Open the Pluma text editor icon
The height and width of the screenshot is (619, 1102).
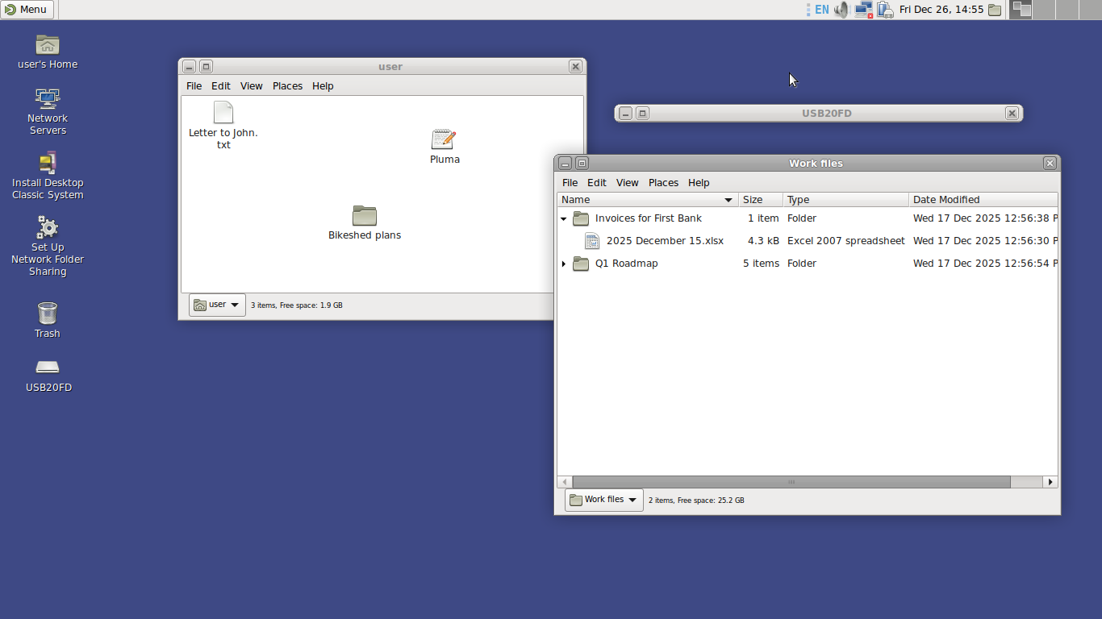444,140
